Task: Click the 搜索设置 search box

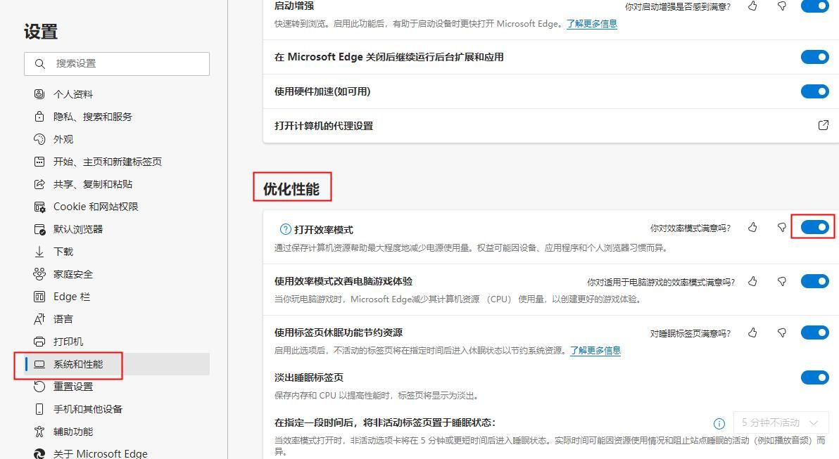Action: 117,63
